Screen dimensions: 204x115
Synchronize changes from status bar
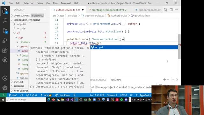coord(22,95)
